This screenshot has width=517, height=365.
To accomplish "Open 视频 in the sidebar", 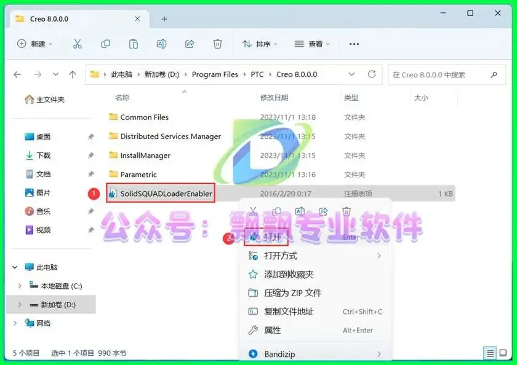I will (38, 230).
